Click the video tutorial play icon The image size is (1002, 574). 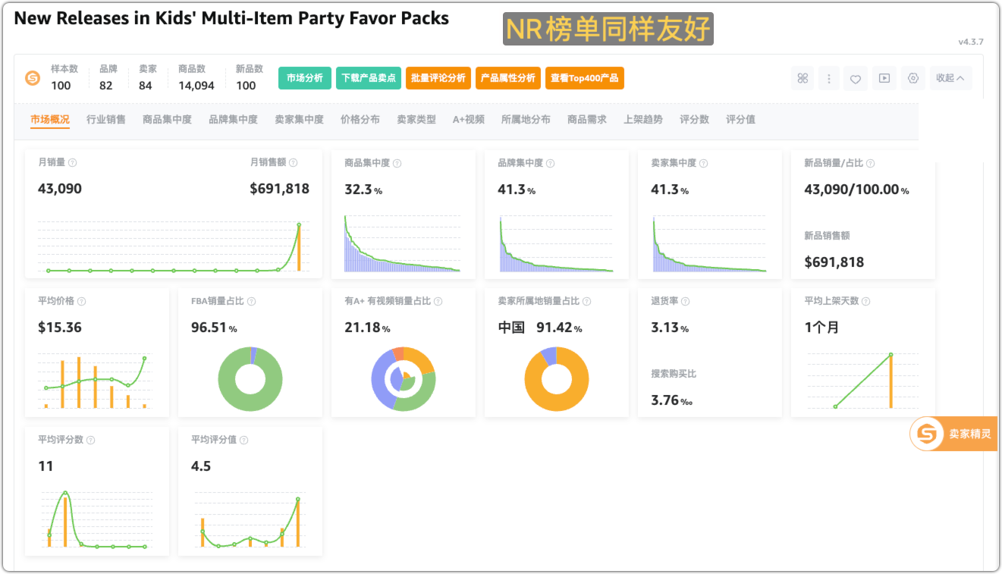click(x=884, y=78)
